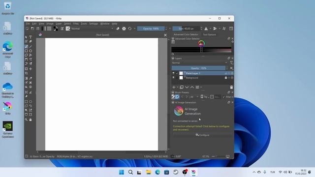The height and width of the screenshot is (177, 315).
Task: Select the Paint Layer 1 row
Action: point(202,73)
